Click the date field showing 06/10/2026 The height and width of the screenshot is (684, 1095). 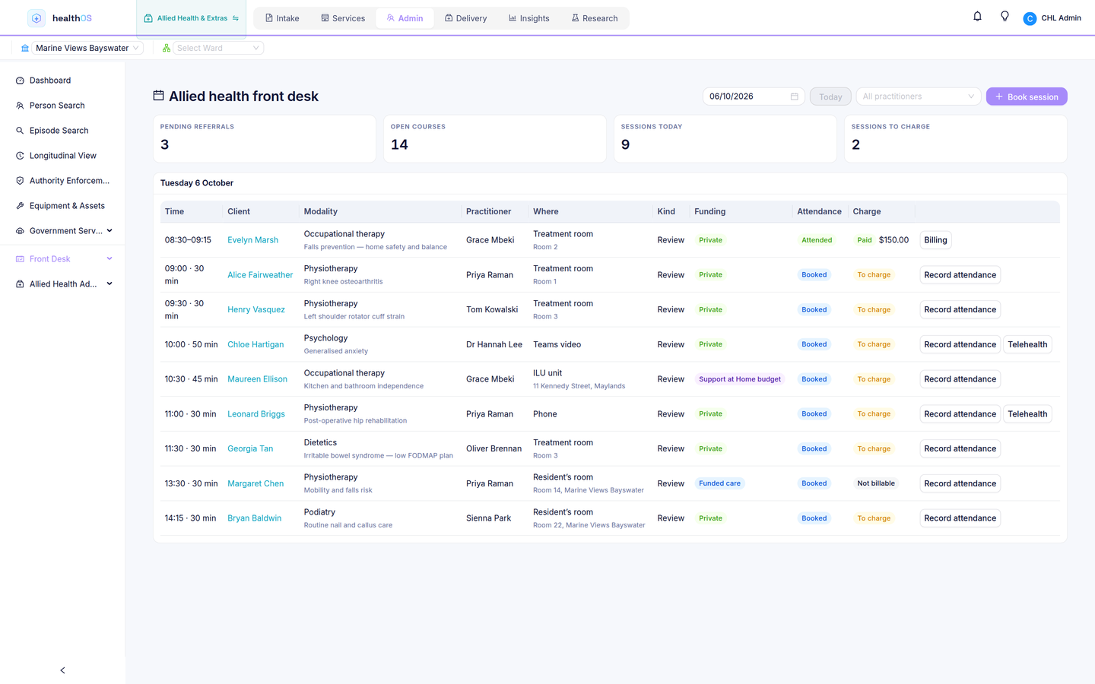click(754, 97)
